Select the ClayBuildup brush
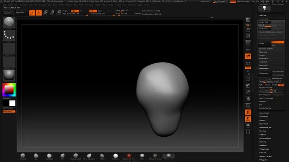The height and width of the screenshot is (162, 289). tap(49, 157)
